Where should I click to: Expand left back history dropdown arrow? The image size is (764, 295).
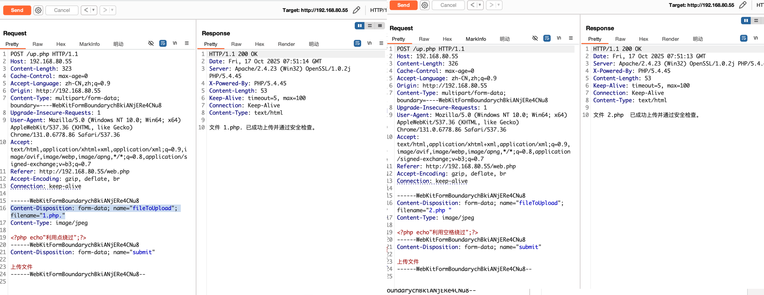pos(94,10)
